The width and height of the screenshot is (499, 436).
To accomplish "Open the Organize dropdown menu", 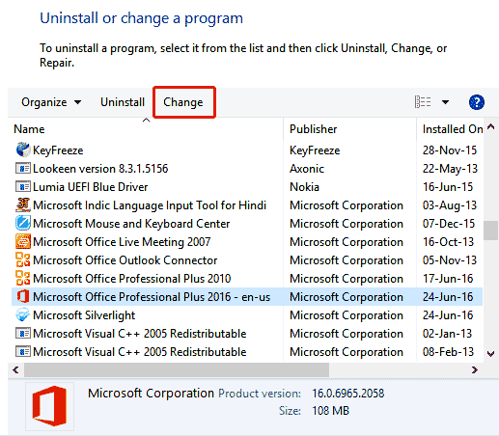I will coord(51,102).
